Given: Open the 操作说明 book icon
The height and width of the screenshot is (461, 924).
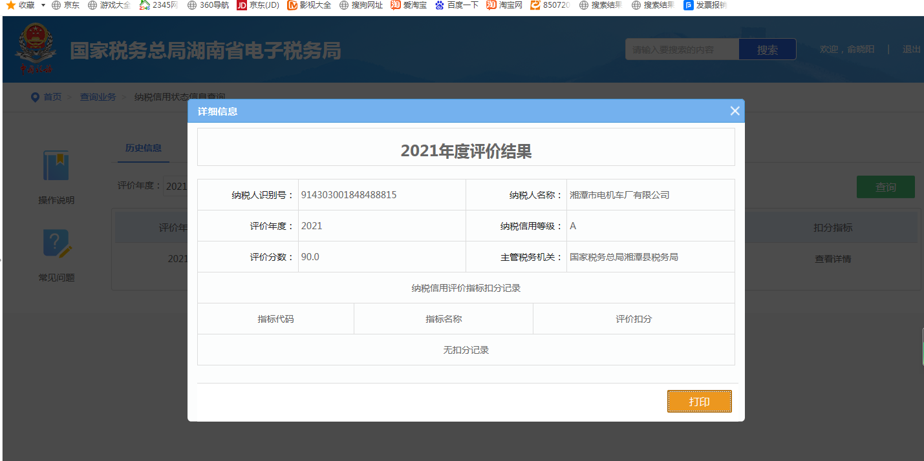Looking at the screenshot, I should pos(56,166).
